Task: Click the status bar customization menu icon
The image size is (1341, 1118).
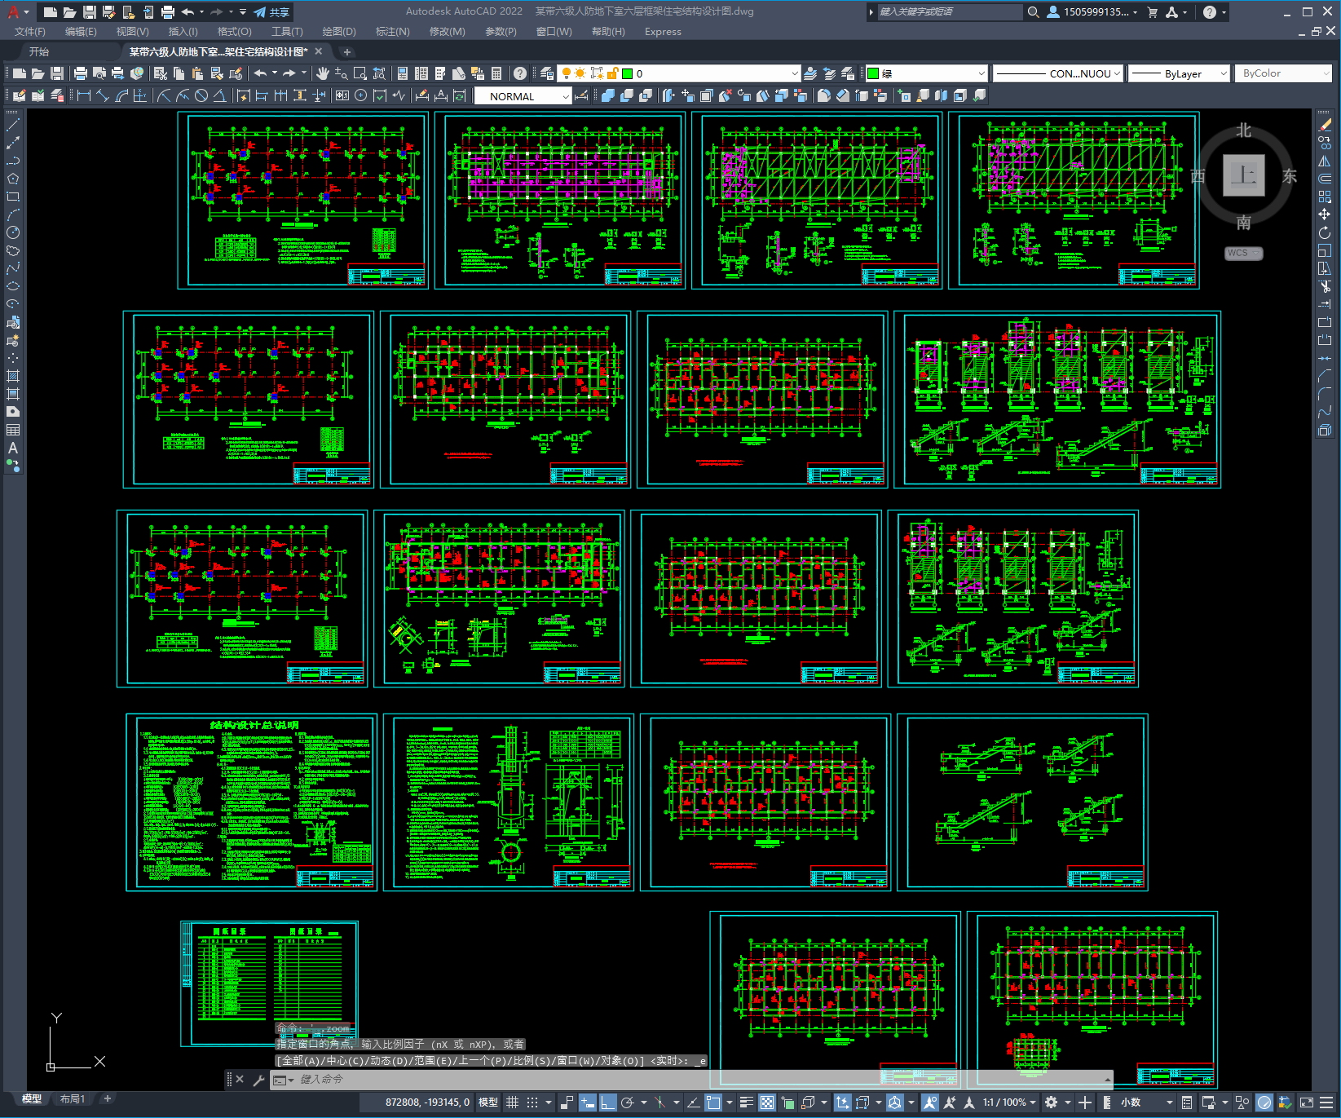Action: (1328, 1103)
